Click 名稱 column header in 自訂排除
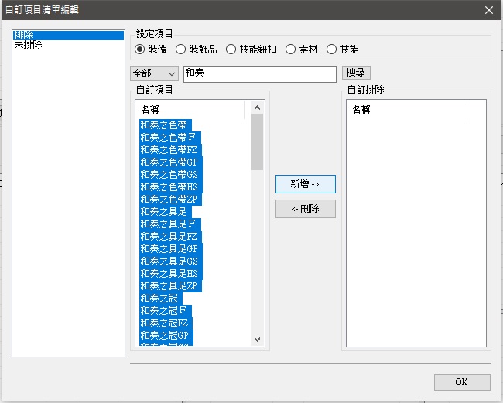Viewport: 503px width, 403px height. [x=407, y=110]
